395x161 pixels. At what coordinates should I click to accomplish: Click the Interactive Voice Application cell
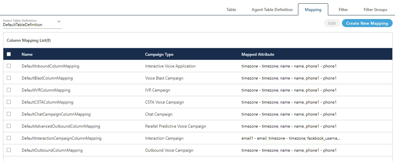pyautogui.click(x=170, y=66)
